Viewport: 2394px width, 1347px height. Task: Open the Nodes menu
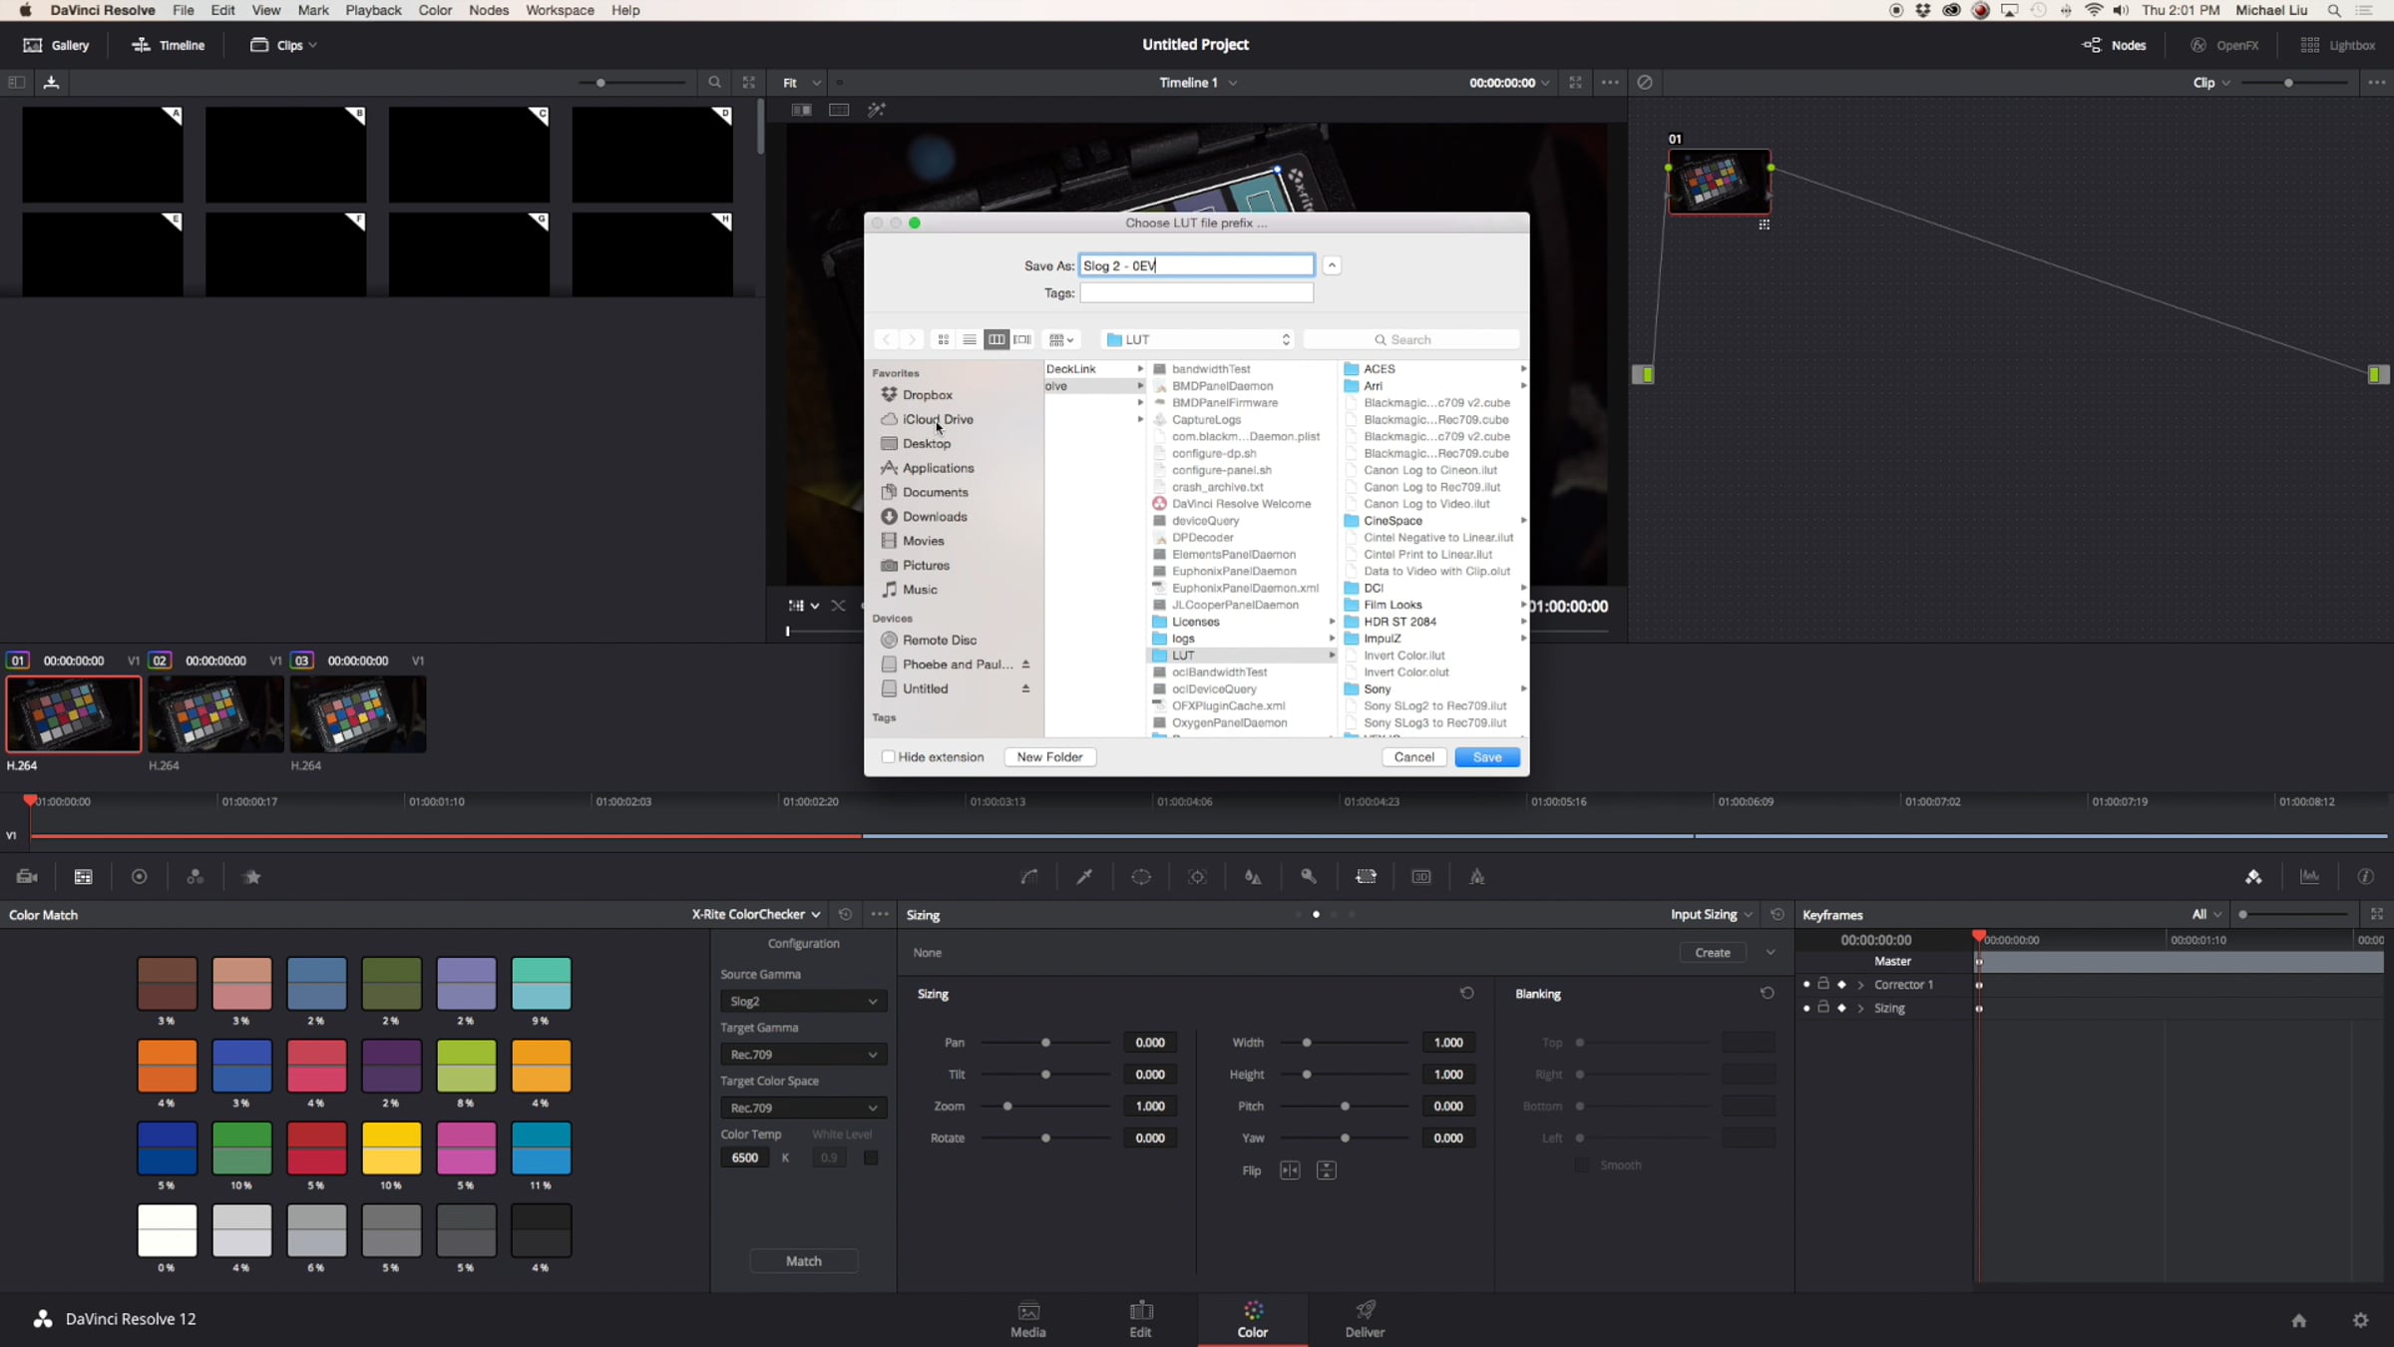click(x=489, y=10)
